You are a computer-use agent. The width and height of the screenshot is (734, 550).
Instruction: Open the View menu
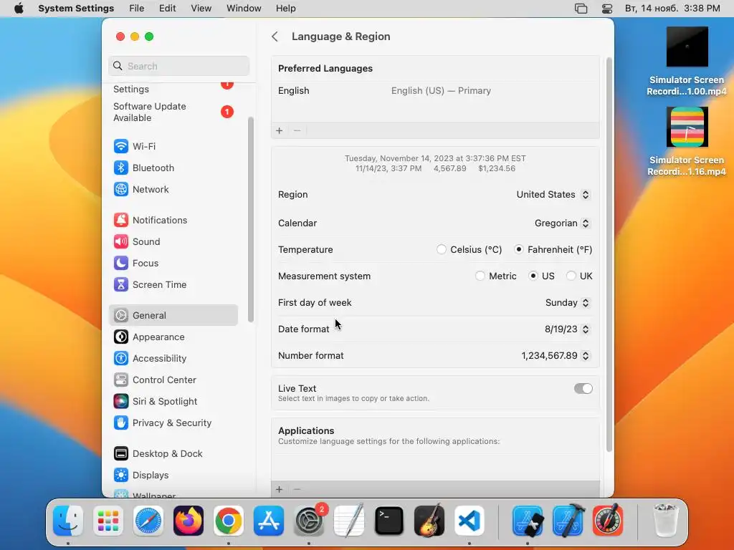(x=201, y=9)
